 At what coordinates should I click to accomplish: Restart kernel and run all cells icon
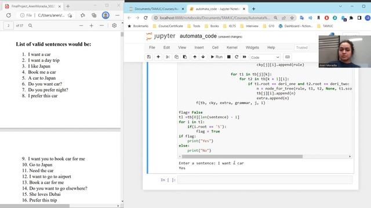tap(245, 57)
